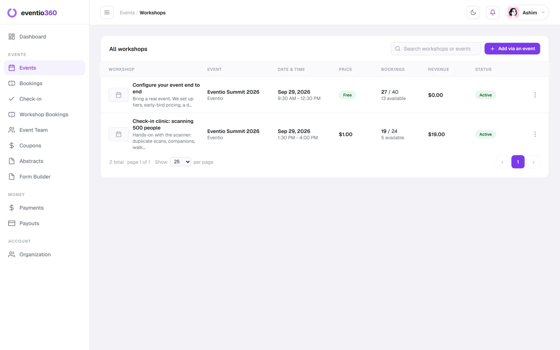Image resolution: width=560 pixels, height=350 pixels.
Task: Switch to dark mode moon icon
Action: click(x=473, y=13)
